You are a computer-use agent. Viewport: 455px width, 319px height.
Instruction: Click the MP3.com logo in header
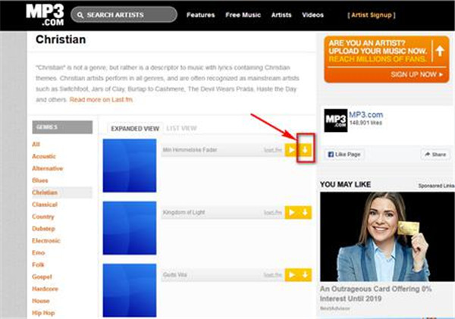point(45,15)
